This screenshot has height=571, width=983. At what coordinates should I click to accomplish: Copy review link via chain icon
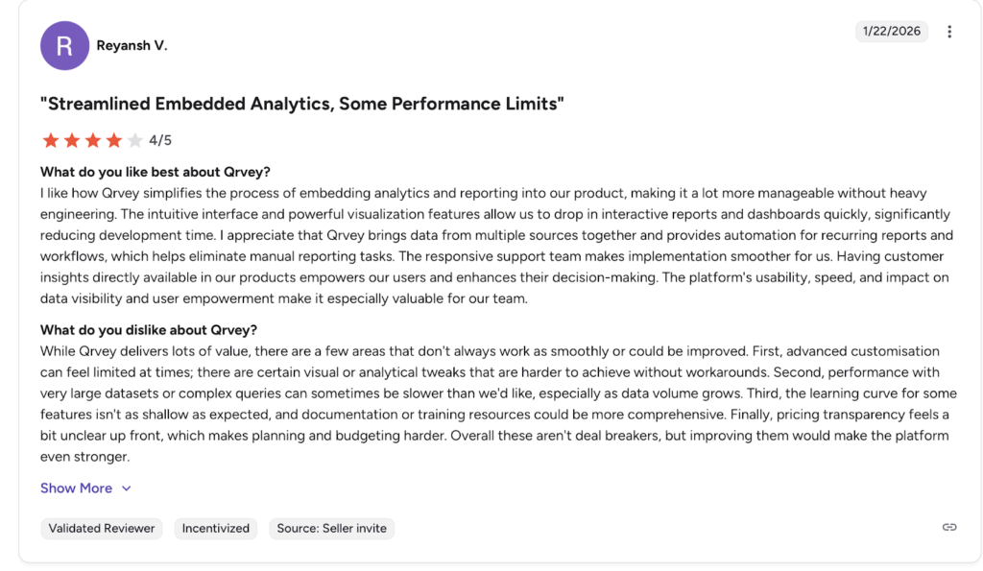pyautogui.click(x=949, y=527)
